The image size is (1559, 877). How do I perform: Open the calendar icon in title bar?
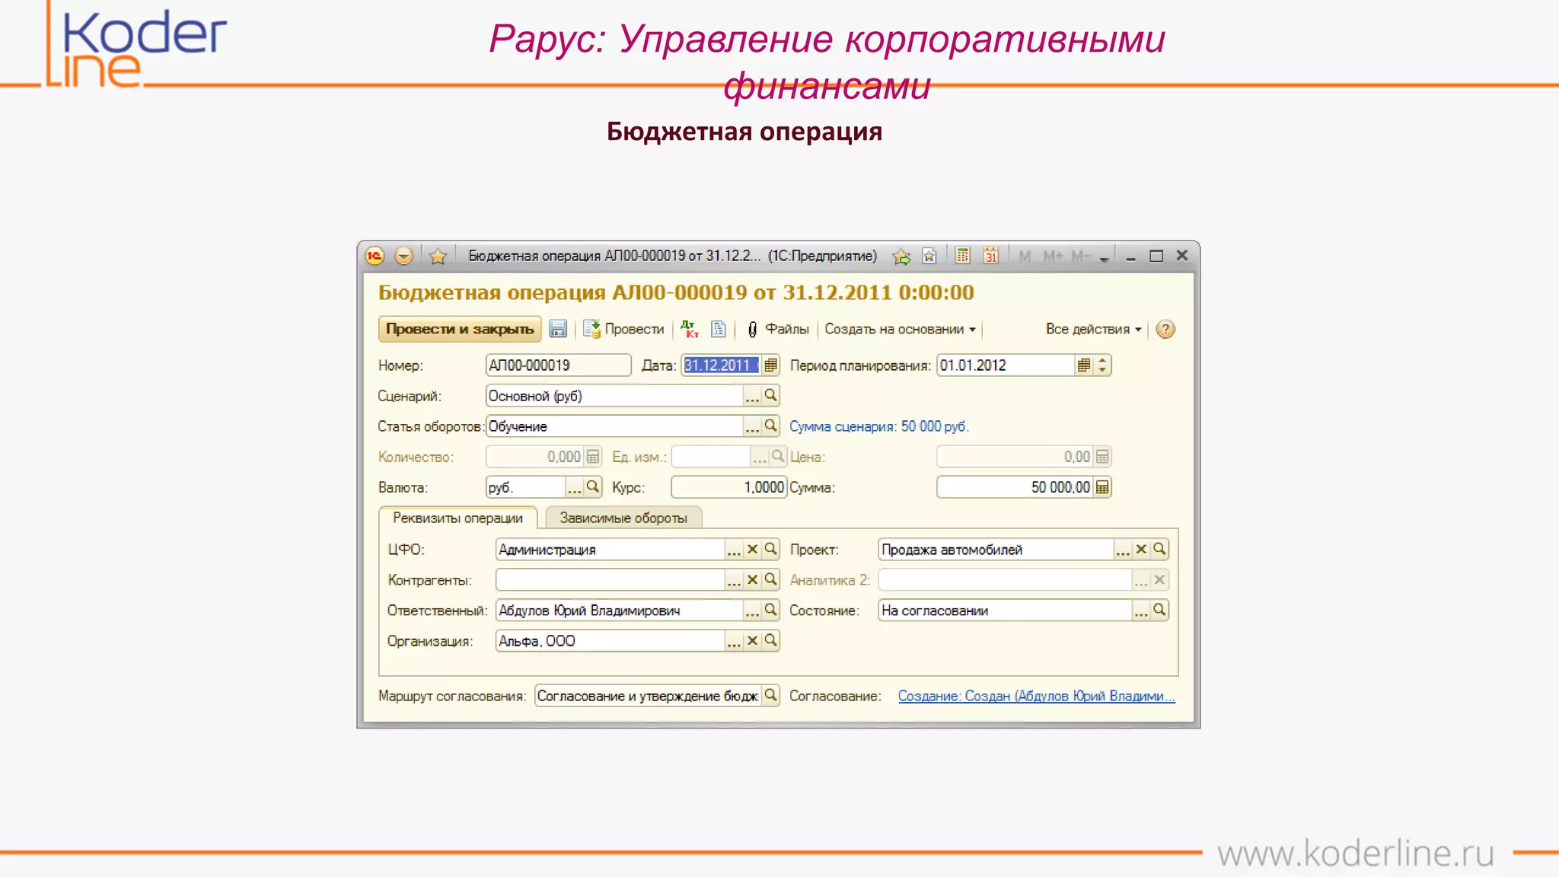(x=990, y=256)
